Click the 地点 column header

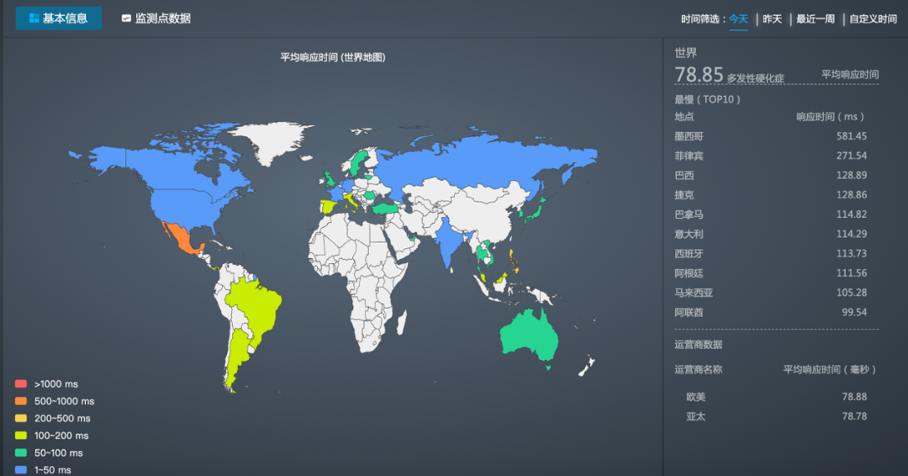(x=684, y=116)
